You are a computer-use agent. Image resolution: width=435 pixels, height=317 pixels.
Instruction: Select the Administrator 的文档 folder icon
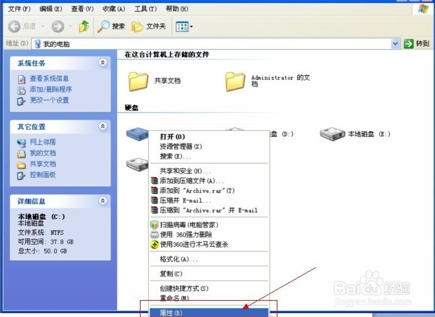point(235,81)
